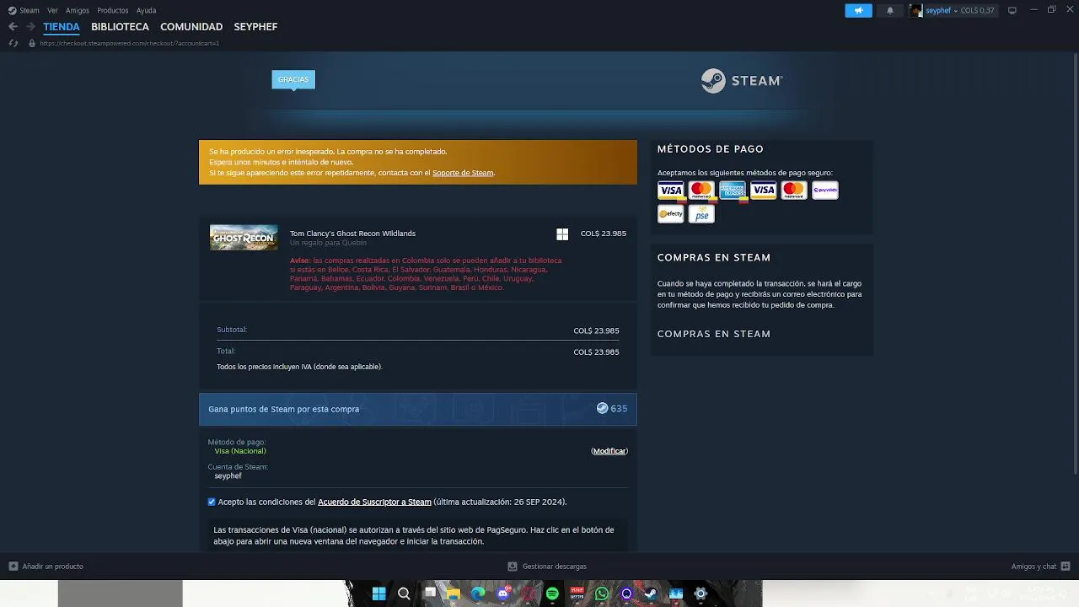This screenshot has width=1079, height=607.
Task: Open the Windows Start menu
Action: point(378,594)
